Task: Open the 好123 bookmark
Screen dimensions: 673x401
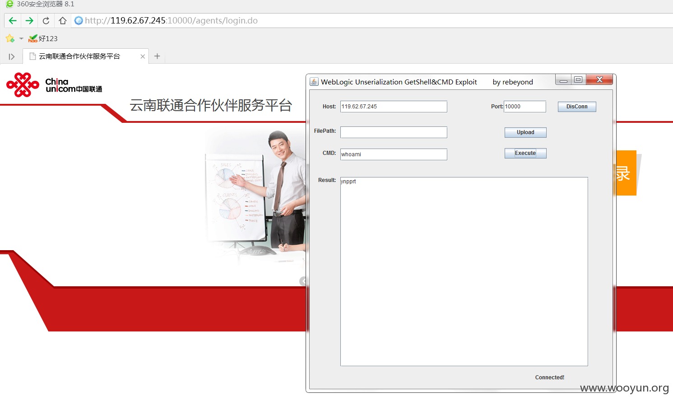Action: [x=43, y=38]
